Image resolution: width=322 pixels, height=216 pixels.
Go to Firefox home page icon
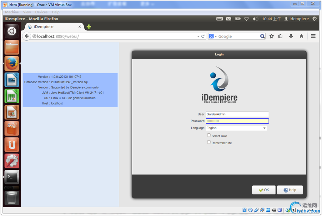click(301, 36)
